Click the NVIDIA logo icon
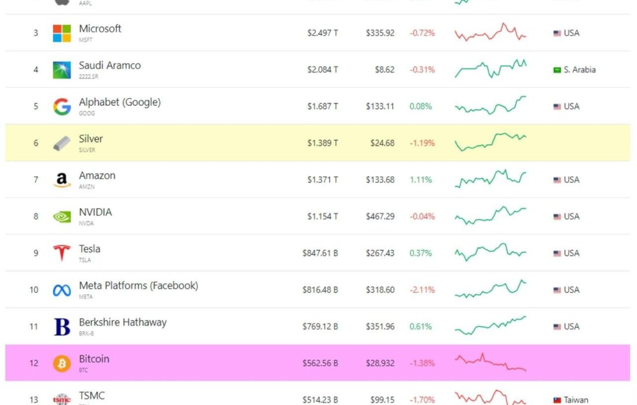637x405 pixels. (62, 217)
